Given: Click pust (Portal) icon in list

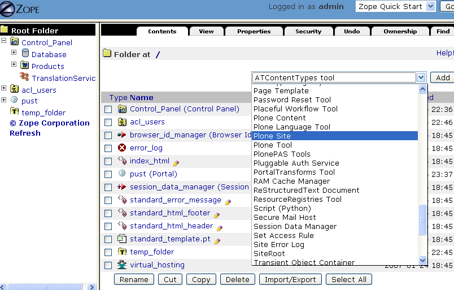Looking at the screenshot, I should [122, 173].
